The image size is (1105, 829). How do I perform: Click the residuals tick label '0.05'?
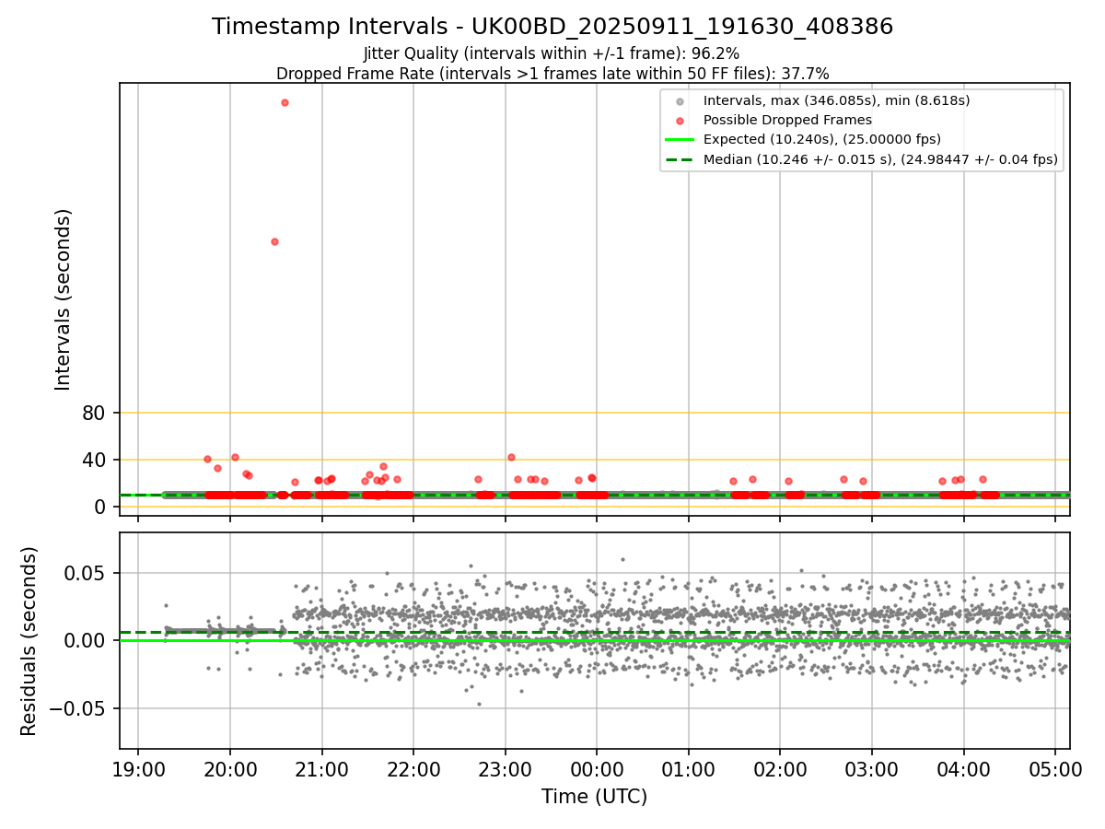(x=86, y=573)
